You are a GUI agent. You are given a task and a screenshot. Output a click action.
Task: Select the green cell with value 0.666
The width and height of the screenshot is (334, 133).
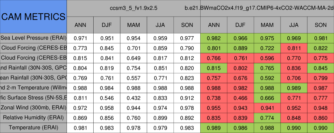267,98
